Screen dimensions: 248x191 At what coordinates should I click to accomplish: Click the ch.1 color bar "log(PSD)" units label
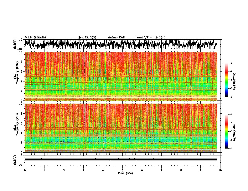coord(235,81)
